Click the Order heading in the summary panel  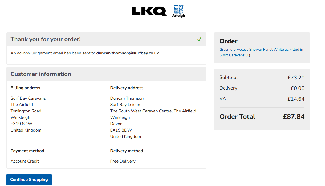tap(229, 41)
